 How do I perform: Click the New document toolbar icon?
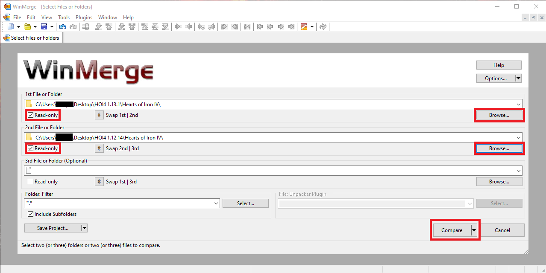(x=11, y=27)
